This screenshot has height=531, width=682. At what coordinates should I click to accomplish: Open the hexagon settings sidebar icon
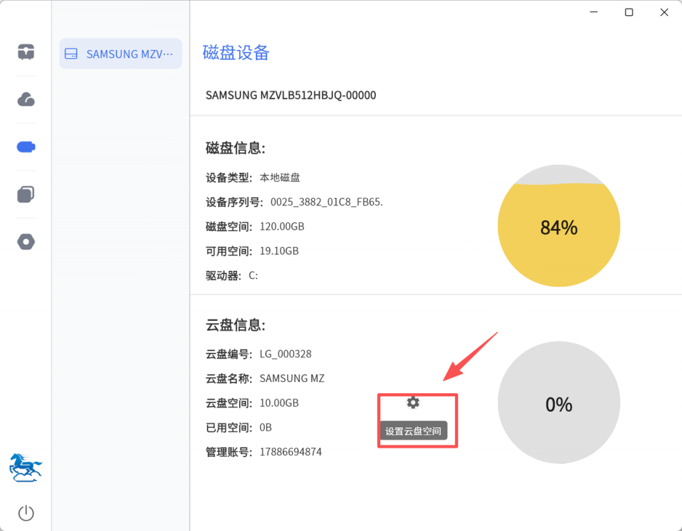coord(26,242)
